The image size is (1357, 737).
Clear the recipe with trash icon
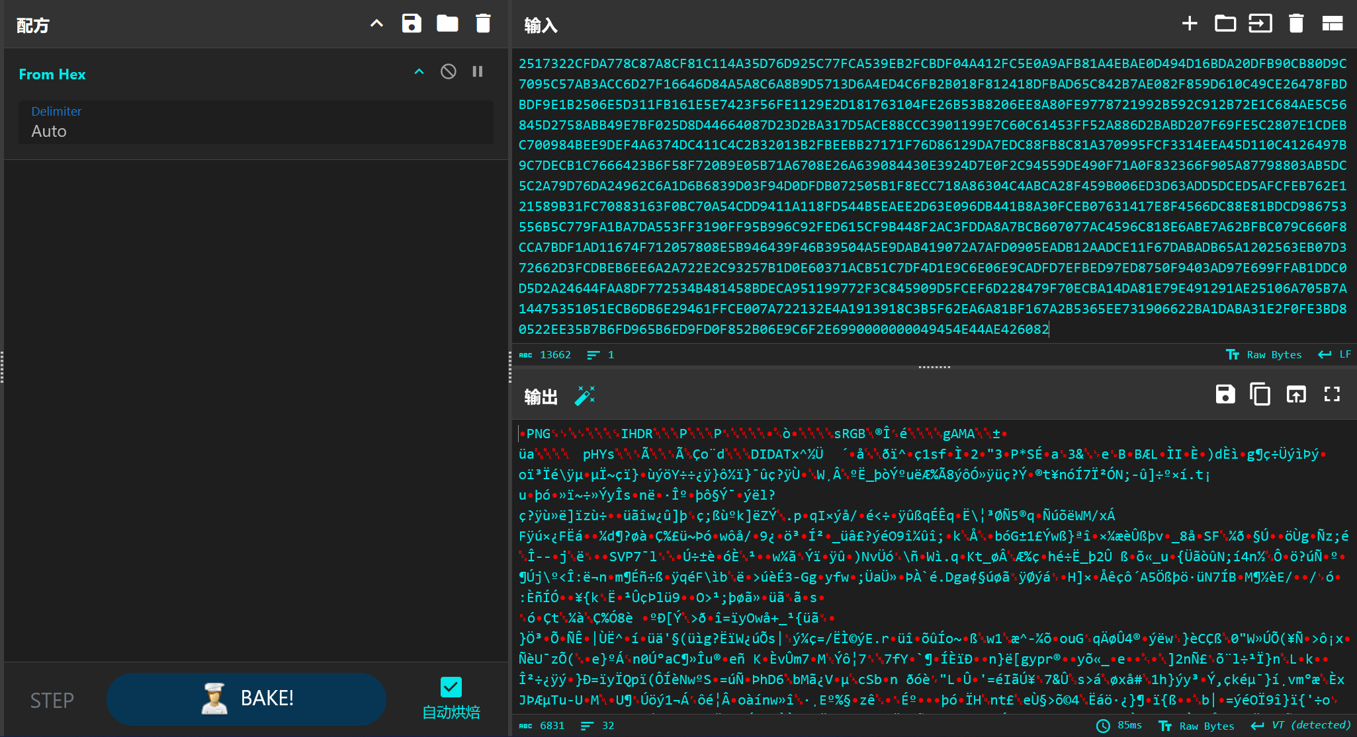483,24
